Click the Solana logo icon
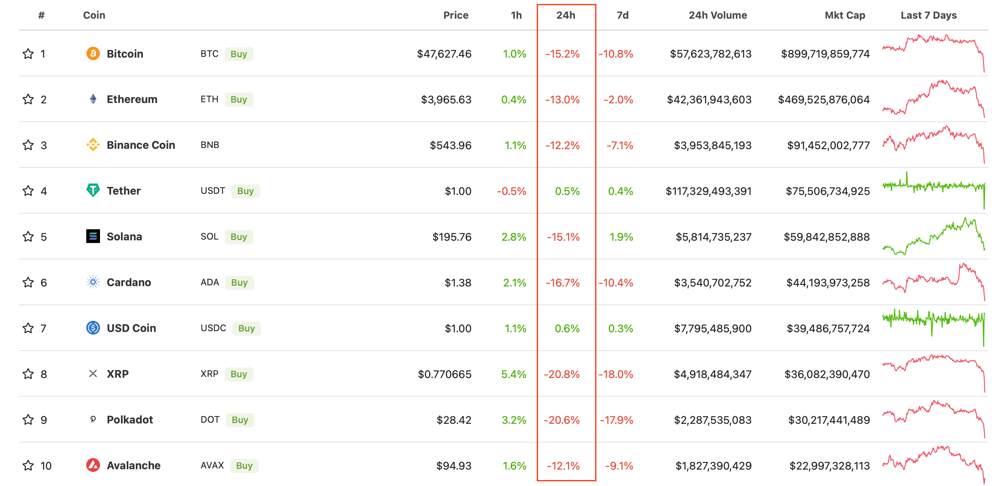Image resolution: width=1003 pixels, height=486 pixels. [93, 236]
